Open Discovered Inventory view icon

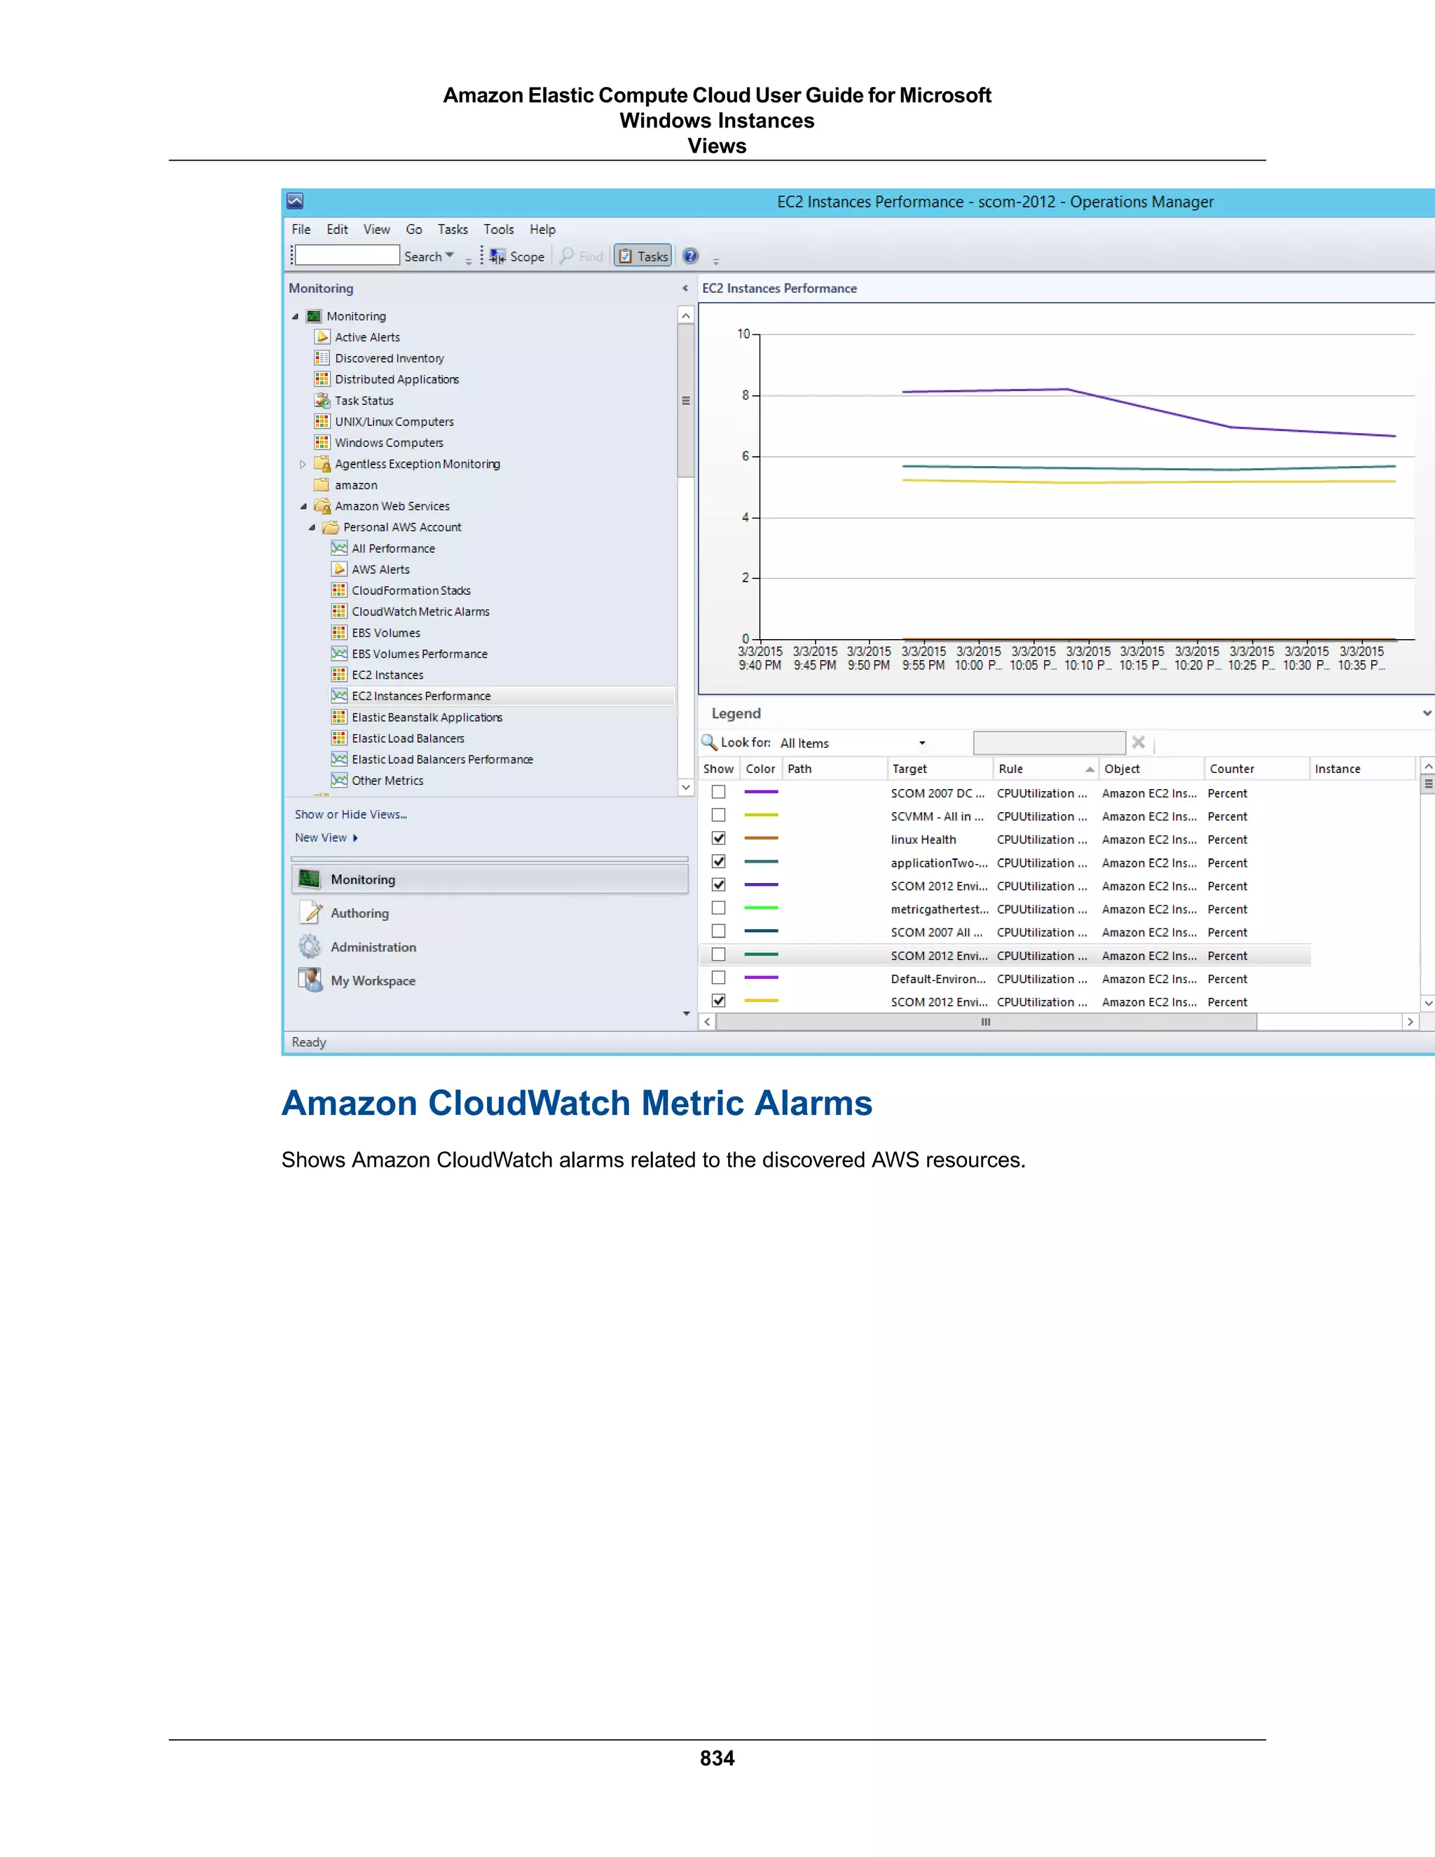[322, 358]
